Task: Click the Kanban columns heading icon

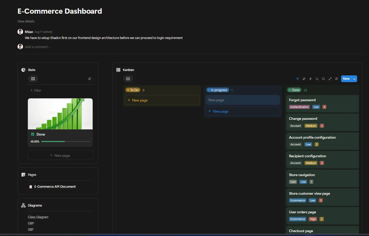Action: pos(118,70)
